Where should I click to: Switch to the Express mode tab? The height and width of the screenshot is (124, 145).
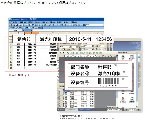pyautogui.click(x=71, y=110)
